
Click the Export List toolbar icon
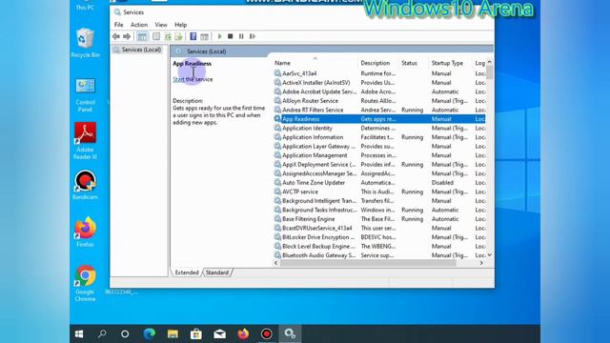(x=178, y=36)
